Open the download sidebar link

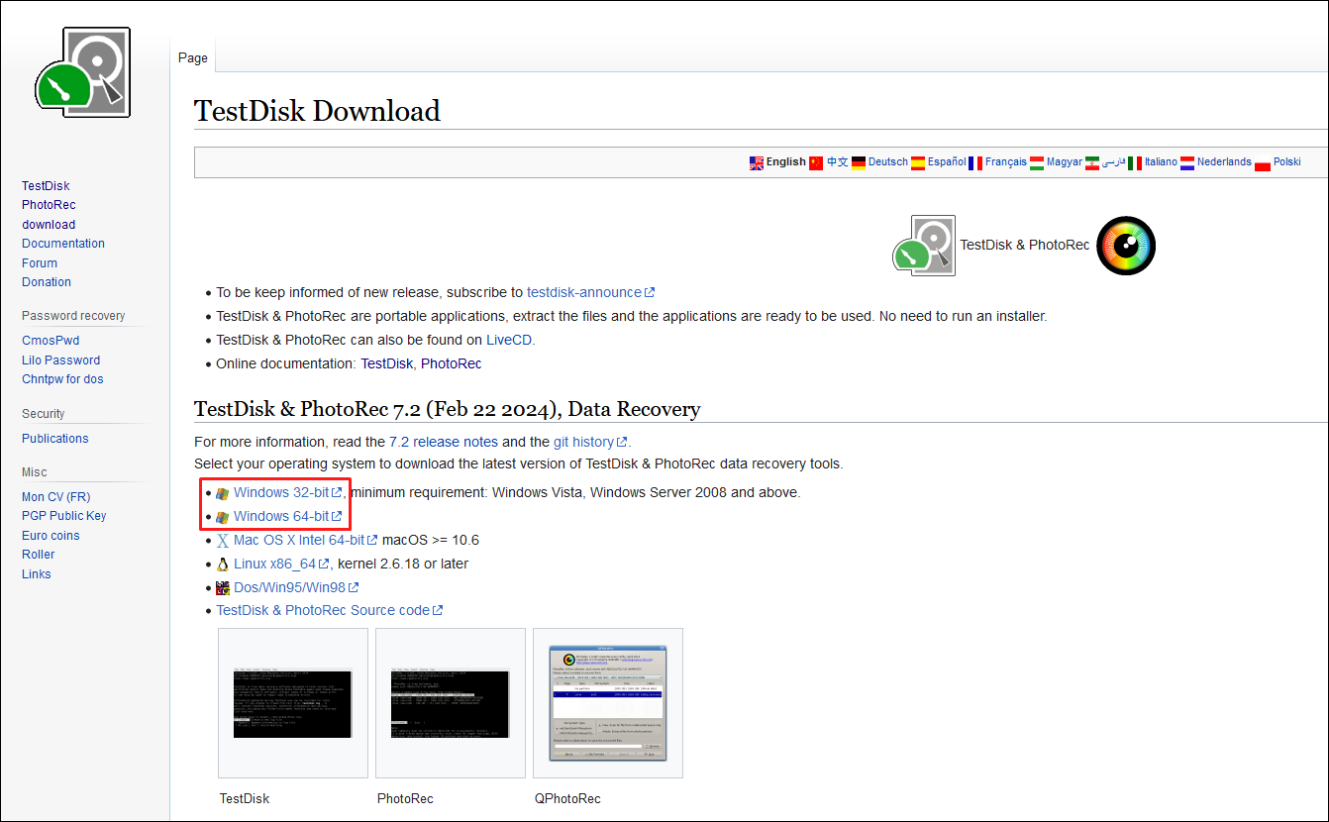[49, 225]
